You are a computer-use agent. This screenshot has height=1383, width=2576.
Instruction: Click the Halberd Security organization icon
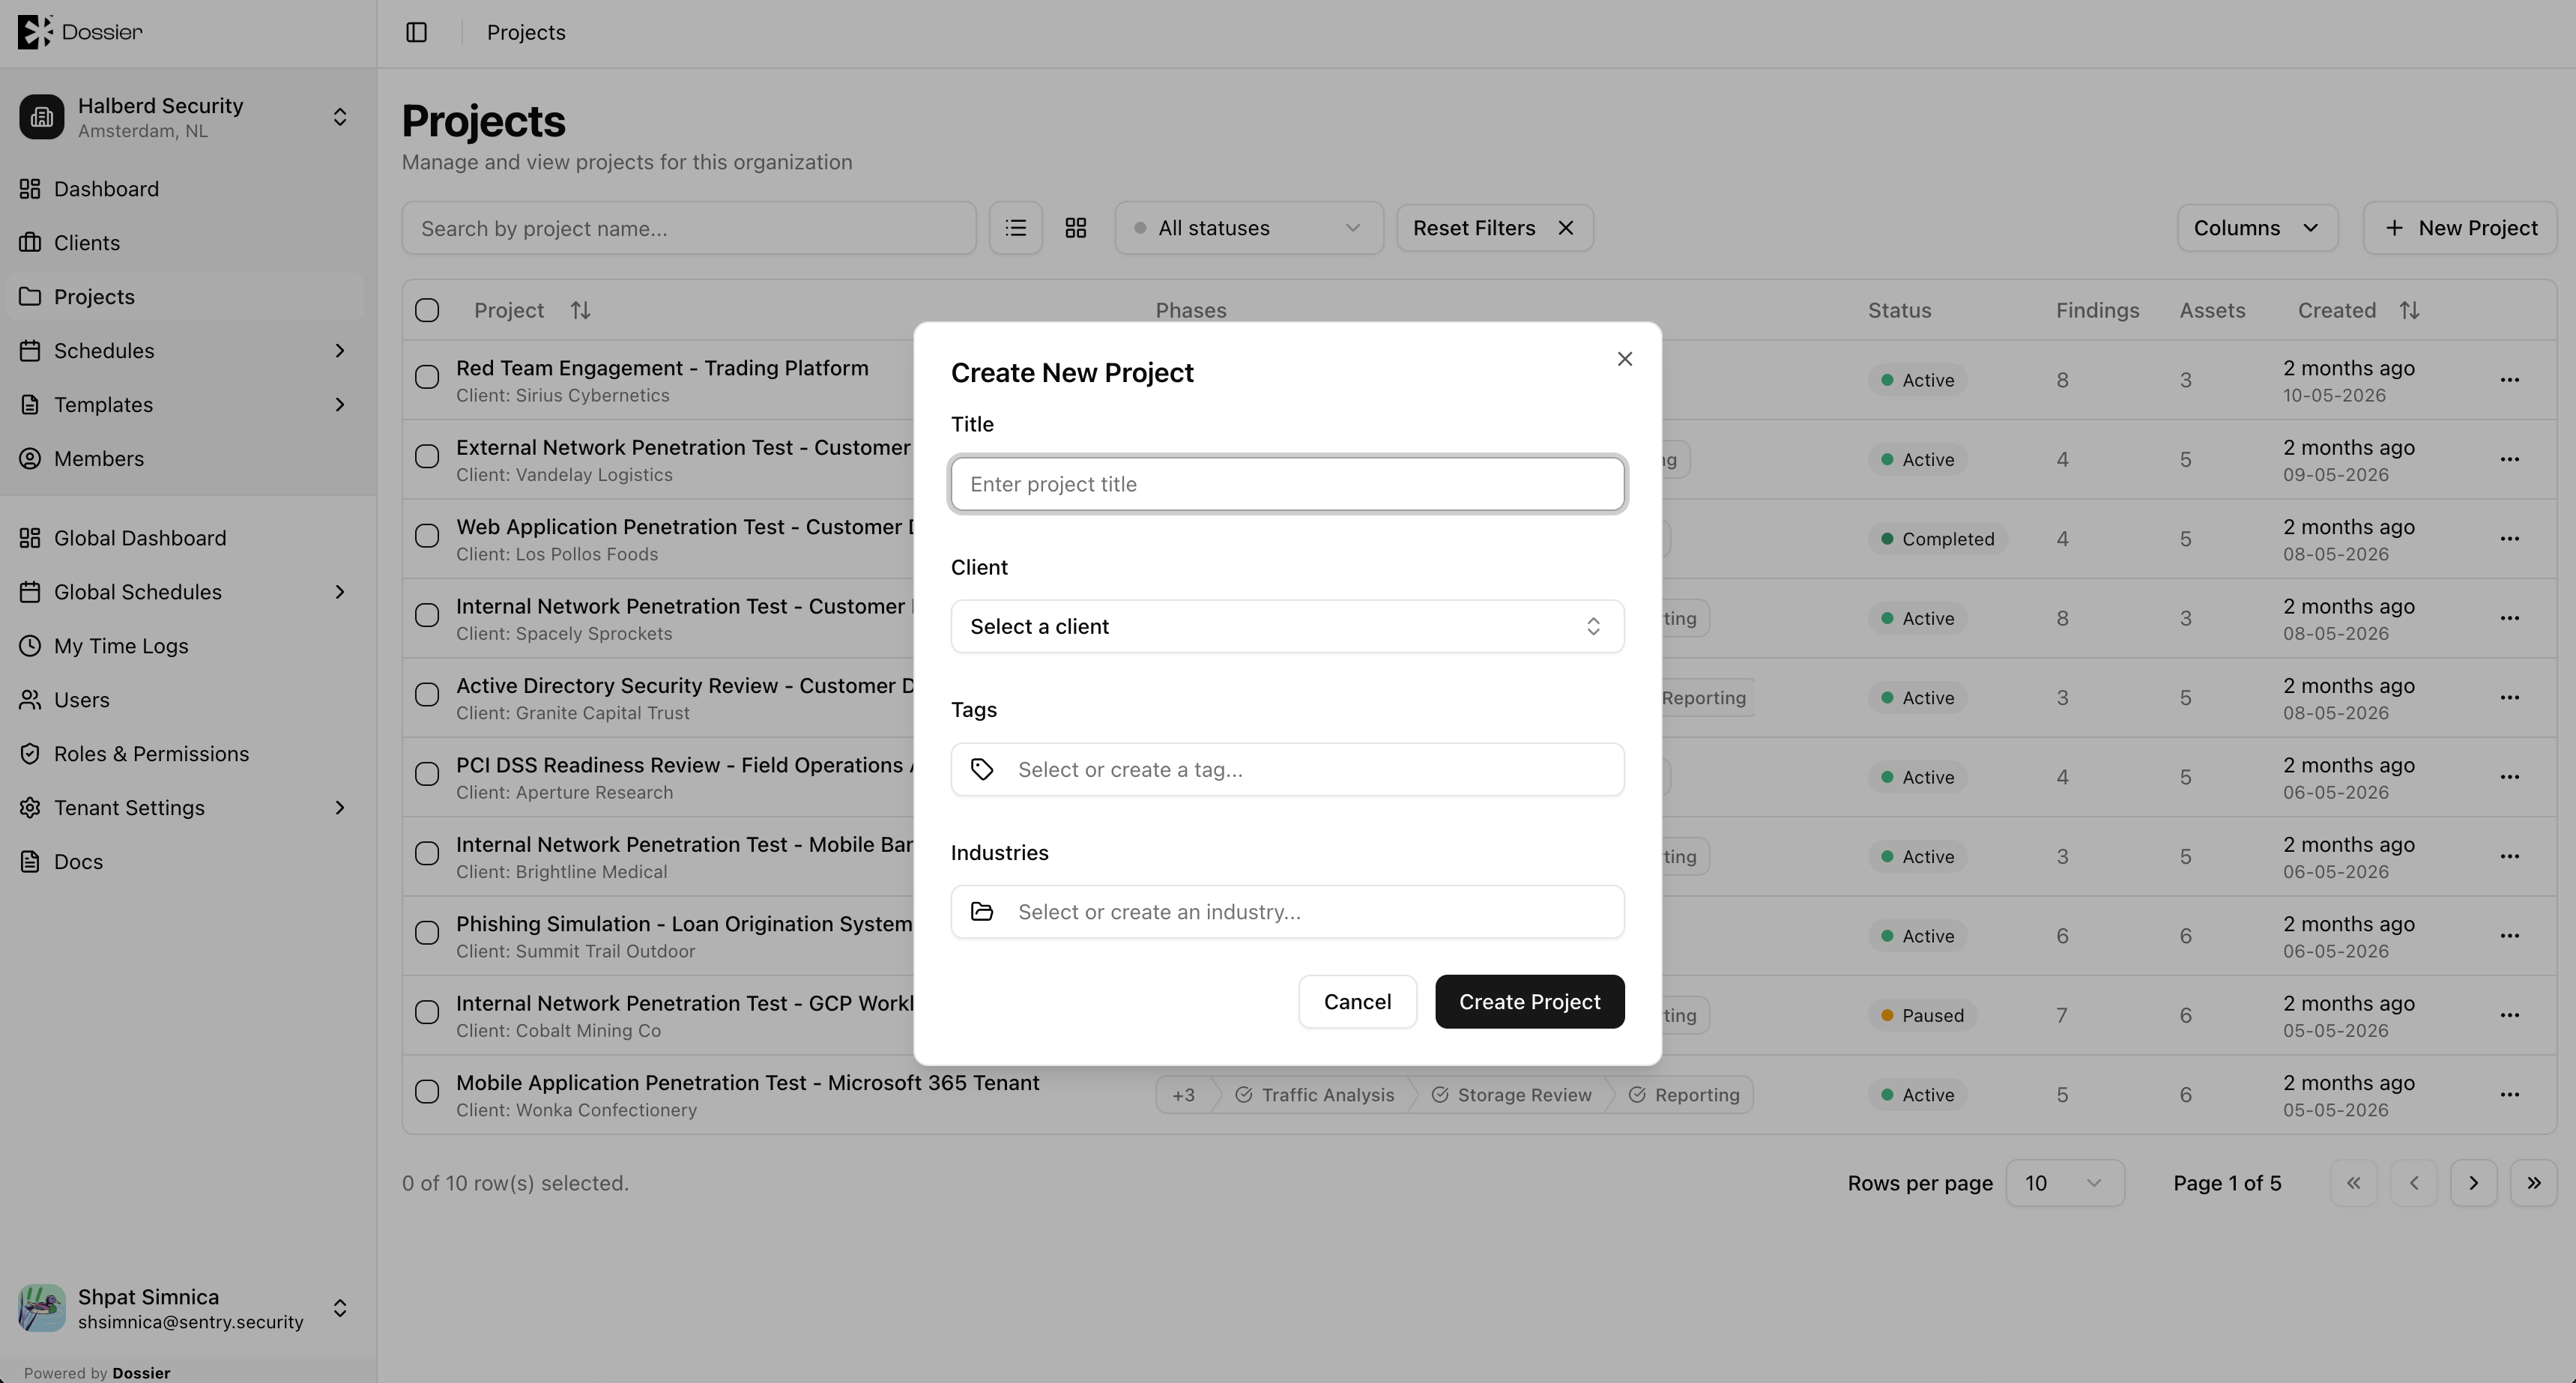point(42,117)
